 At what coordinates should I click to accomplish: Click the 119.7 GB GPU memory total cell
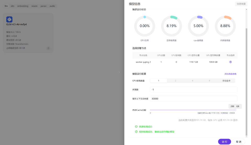[x=194, y=62]
